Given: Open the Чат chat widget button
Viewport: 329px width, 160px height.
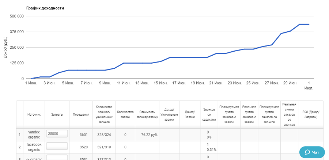Looking at the screenshot, I should pos(312,152).
